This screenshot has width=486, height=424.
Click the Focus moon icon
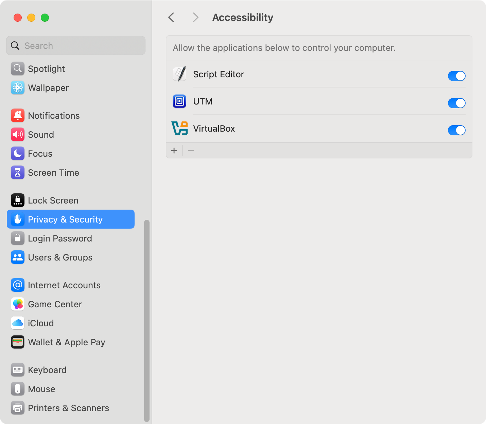18,153
